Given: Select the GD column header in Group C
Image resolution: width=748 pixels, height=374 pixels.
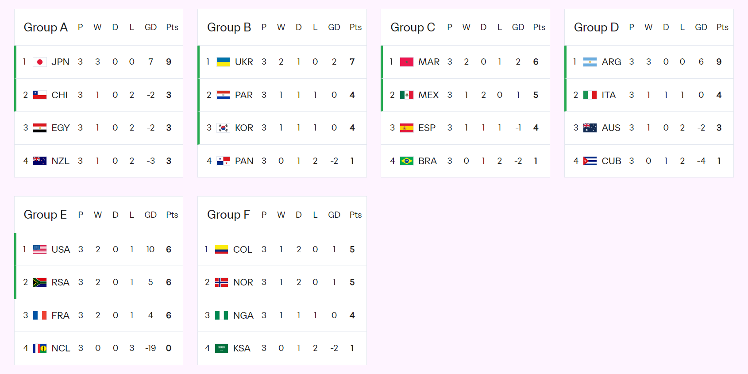Looking at the screenshot, I should click(x=518, y=27).
